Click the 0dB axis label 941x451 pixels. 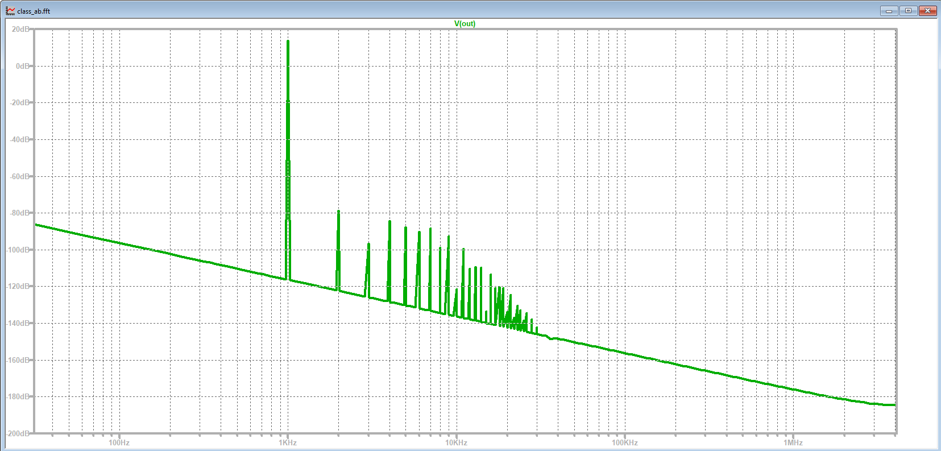pyautogui.click(x=23, y=66)
